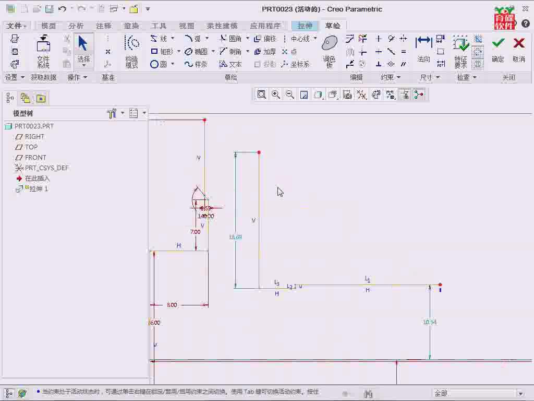This screenshot has width=534, height=401.
Task: Click Feature Requirements (特征要求) button
Action: 460,52
